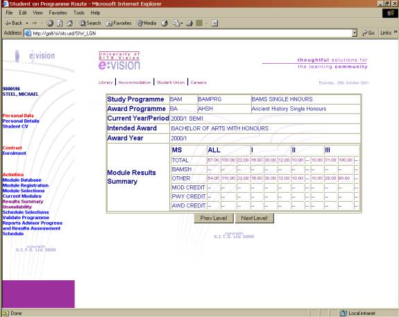Click the Windows logo throbber icon

(390, 13)
